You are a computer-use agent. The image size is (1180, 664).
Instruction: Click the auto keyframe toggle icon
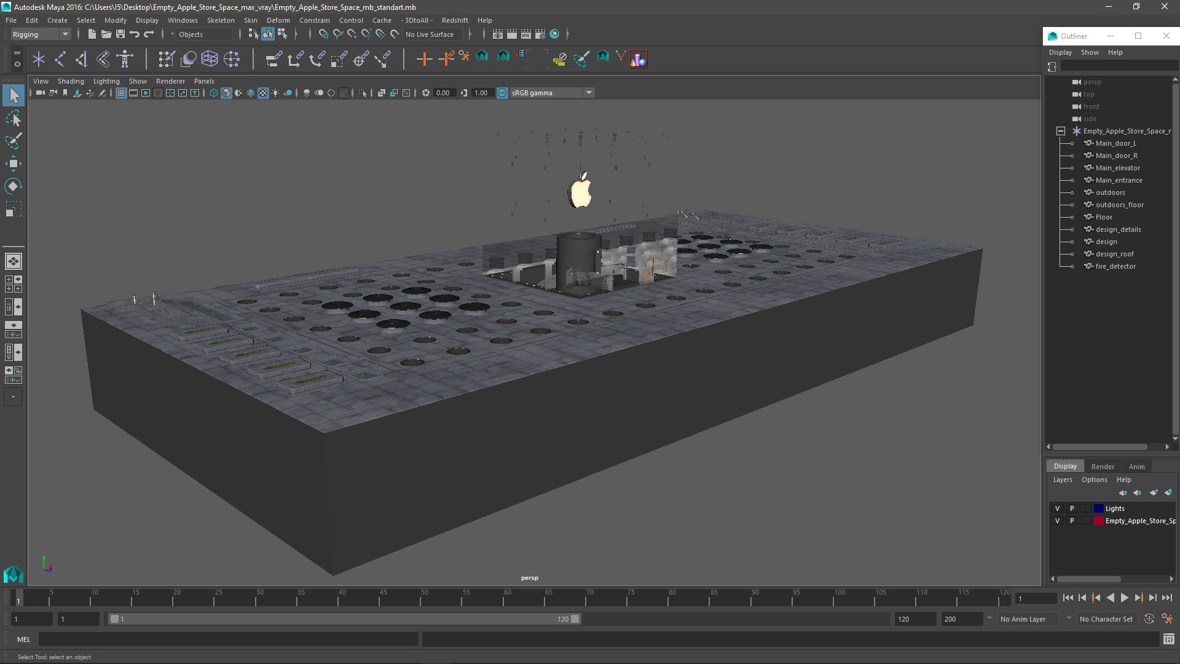(x=1149, y=619)
